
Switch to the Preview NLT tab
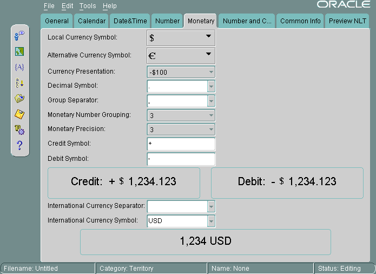click(x=348, y=21)
